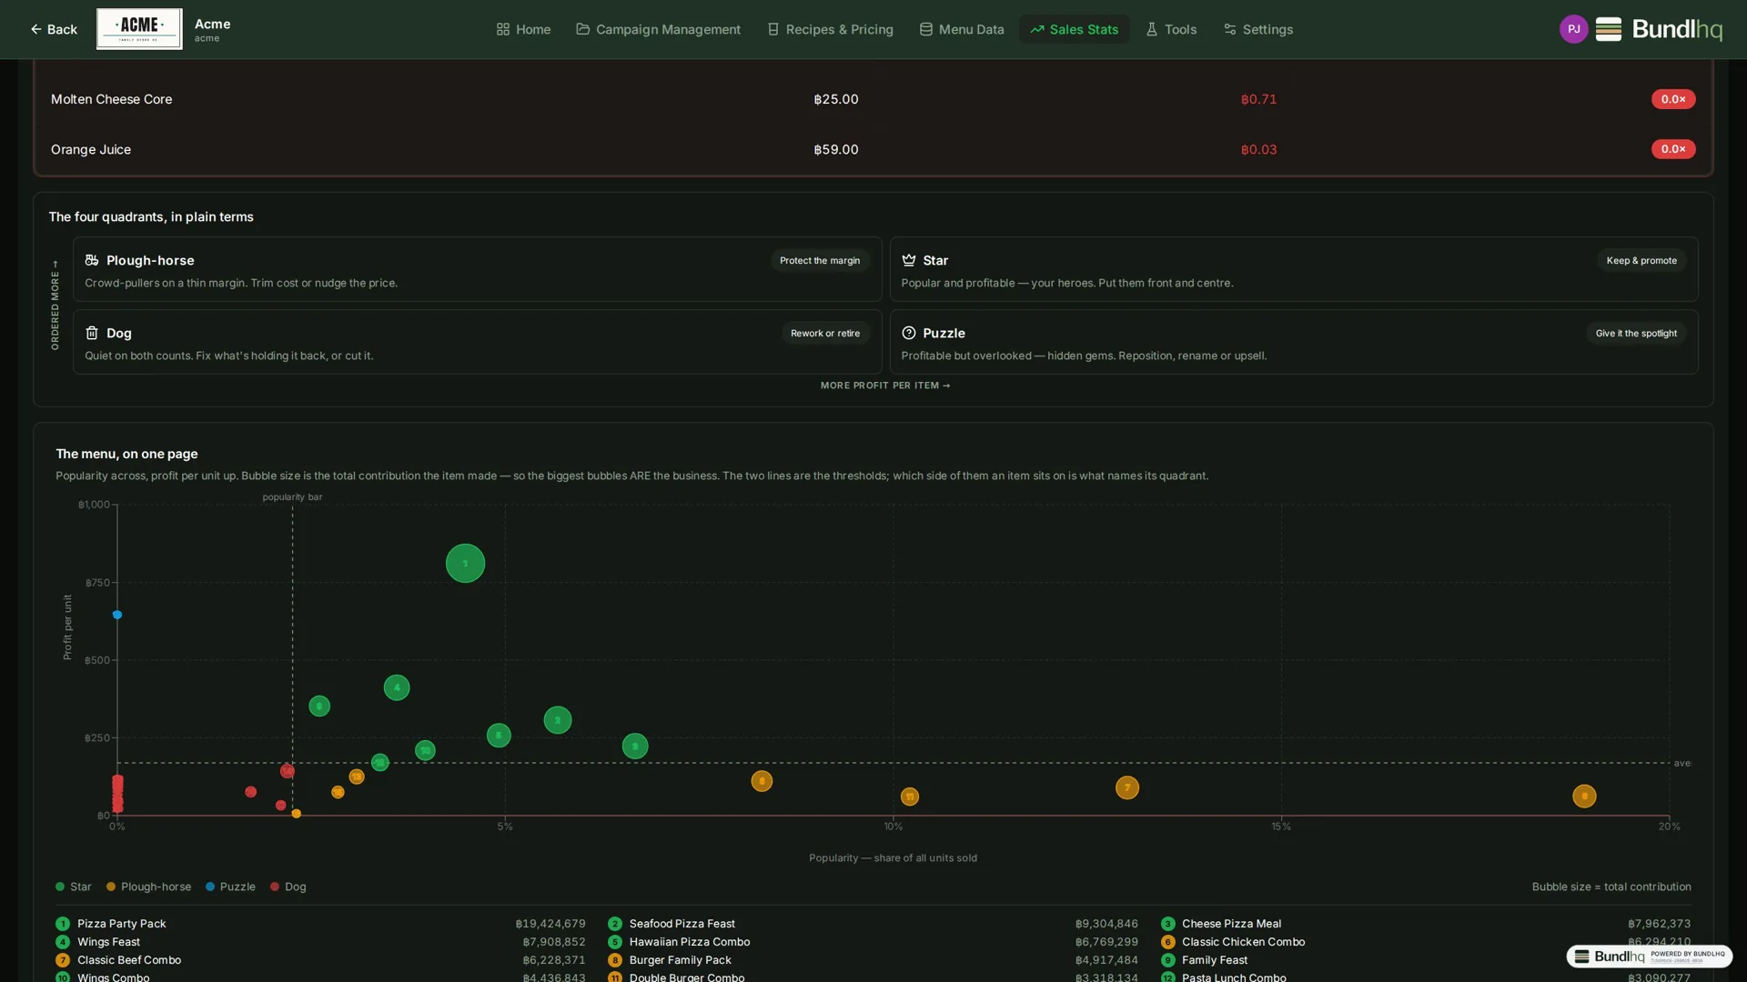
Task: Switch to Menu Data
Action: [962, 29]
